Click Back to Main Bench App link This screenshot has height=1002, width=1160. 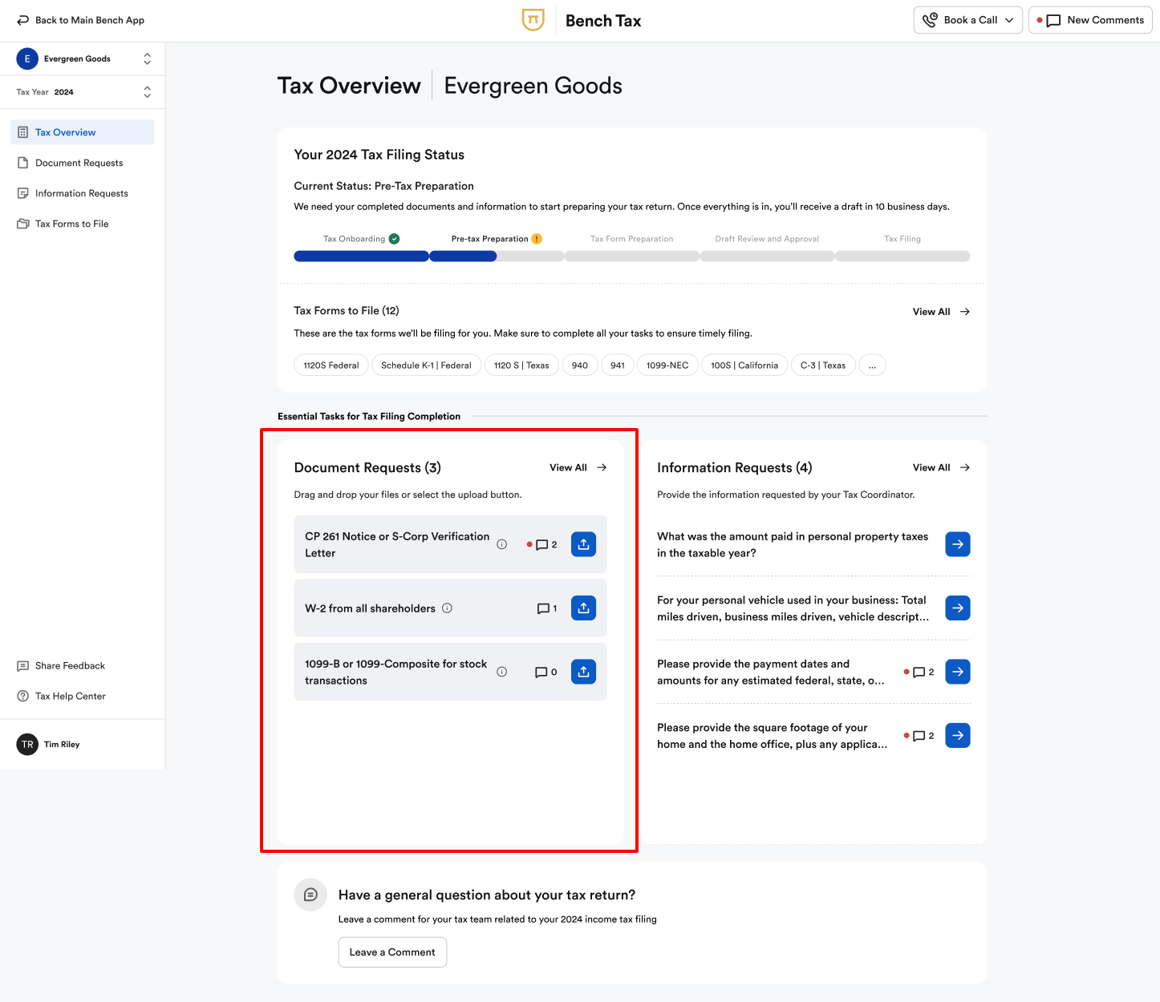click(x=80, y=20)
